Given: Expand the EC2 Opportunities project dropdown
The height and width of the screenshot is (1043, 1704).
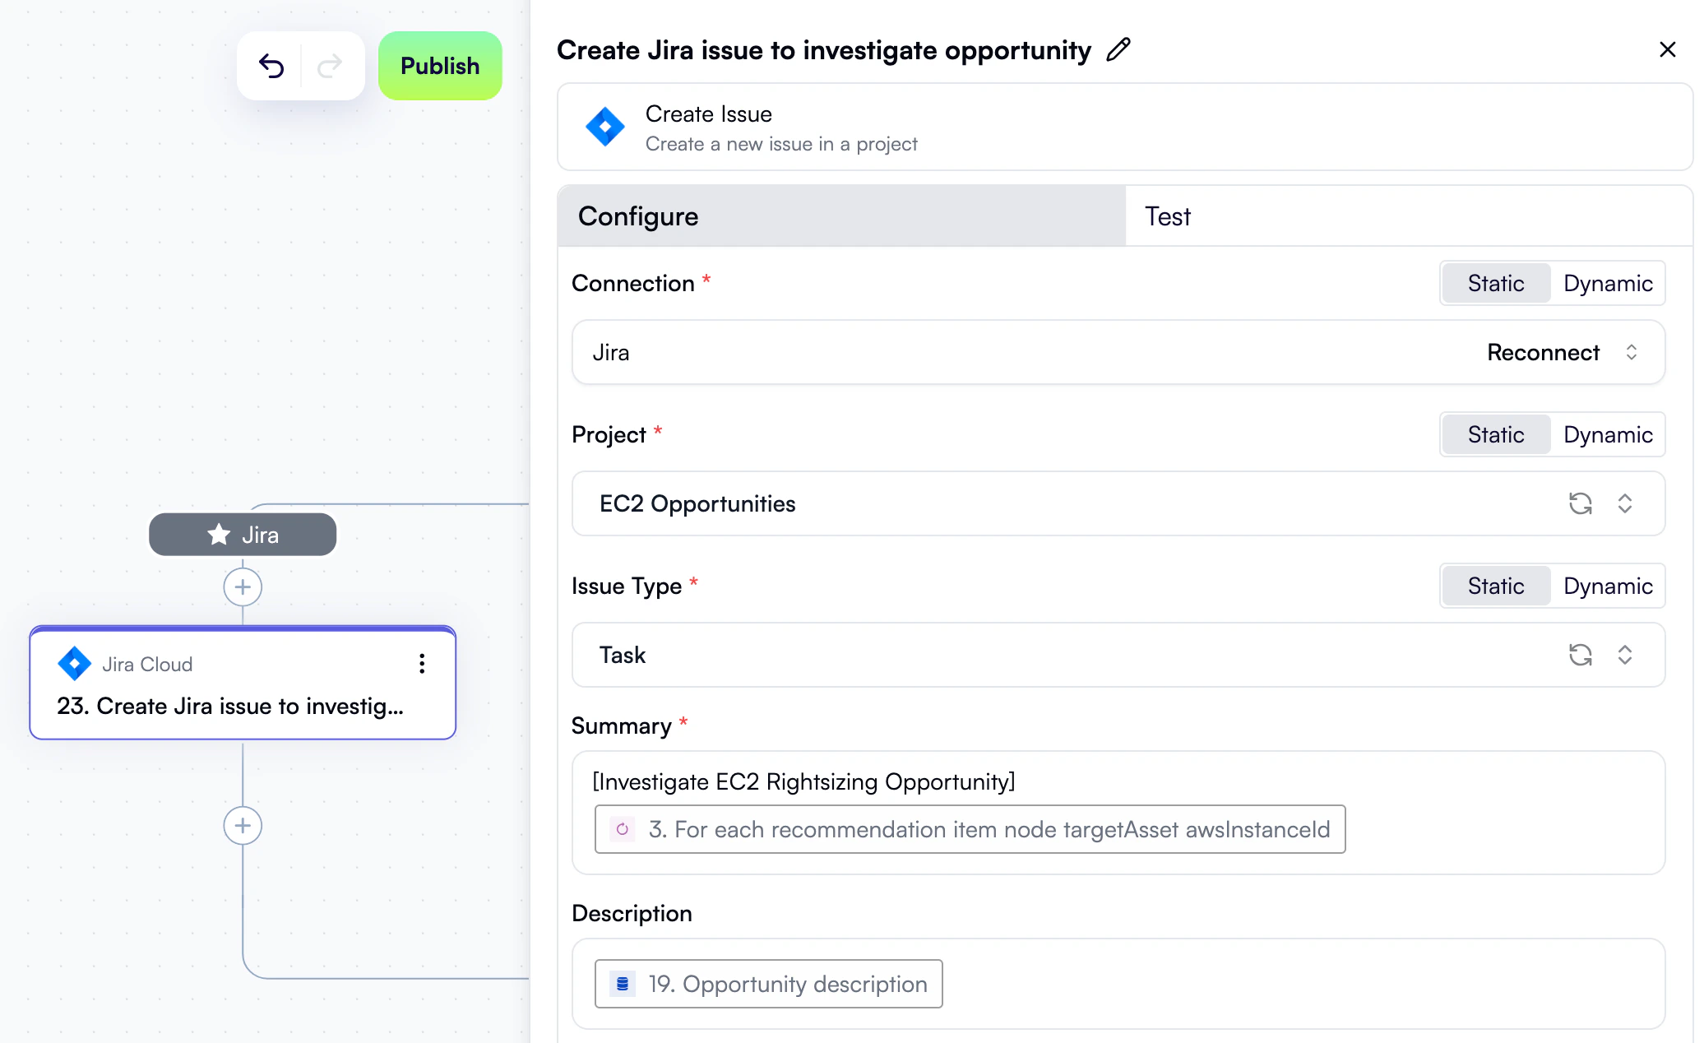Looking at the screenshot, I should (x=1625, y=503).
